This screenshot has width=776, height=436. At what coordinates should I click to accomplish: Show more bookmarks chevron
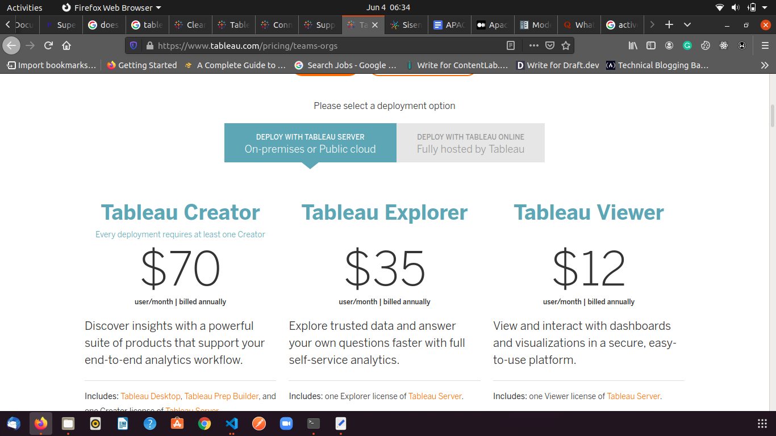point(765,65)
